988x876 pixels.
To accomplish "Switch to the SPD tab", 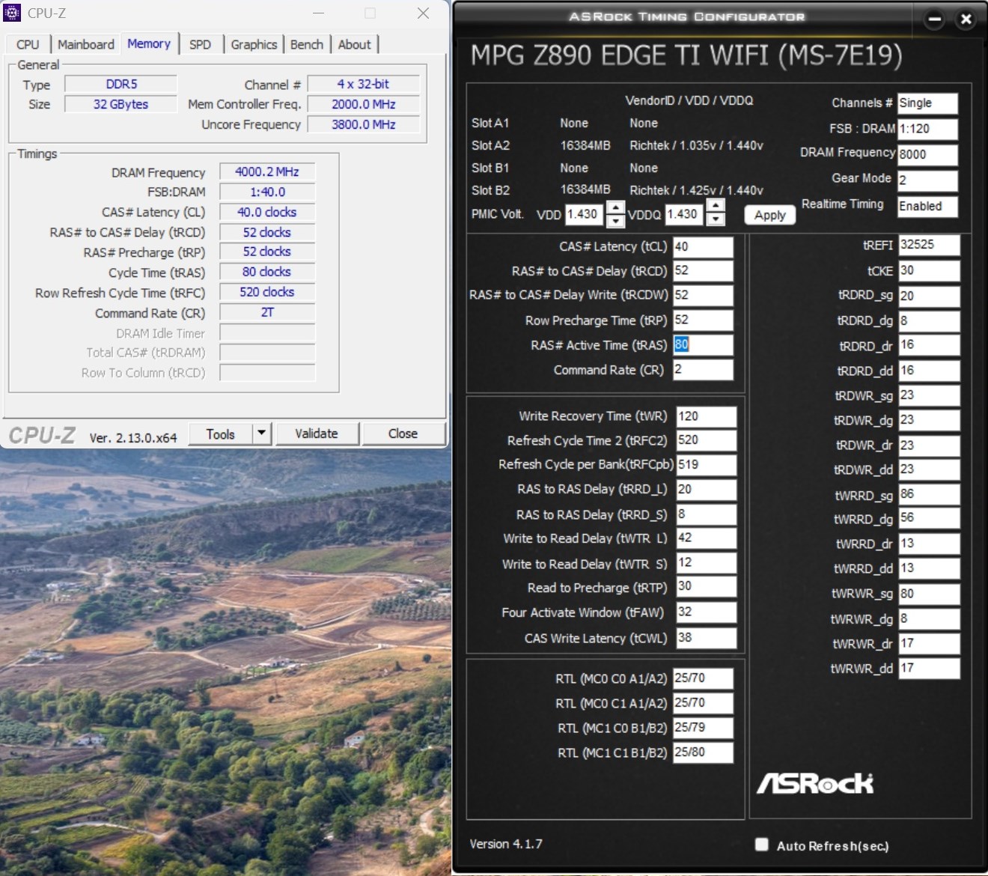I will (200, 44).
